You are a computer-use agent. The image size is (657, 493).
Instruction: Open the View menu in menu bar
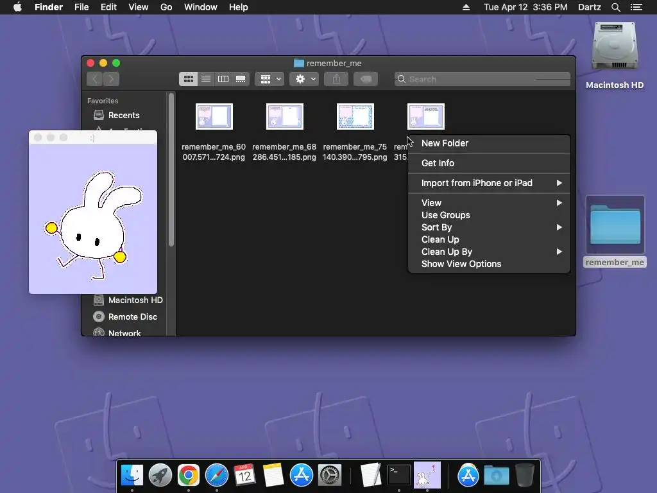(139, 7)
